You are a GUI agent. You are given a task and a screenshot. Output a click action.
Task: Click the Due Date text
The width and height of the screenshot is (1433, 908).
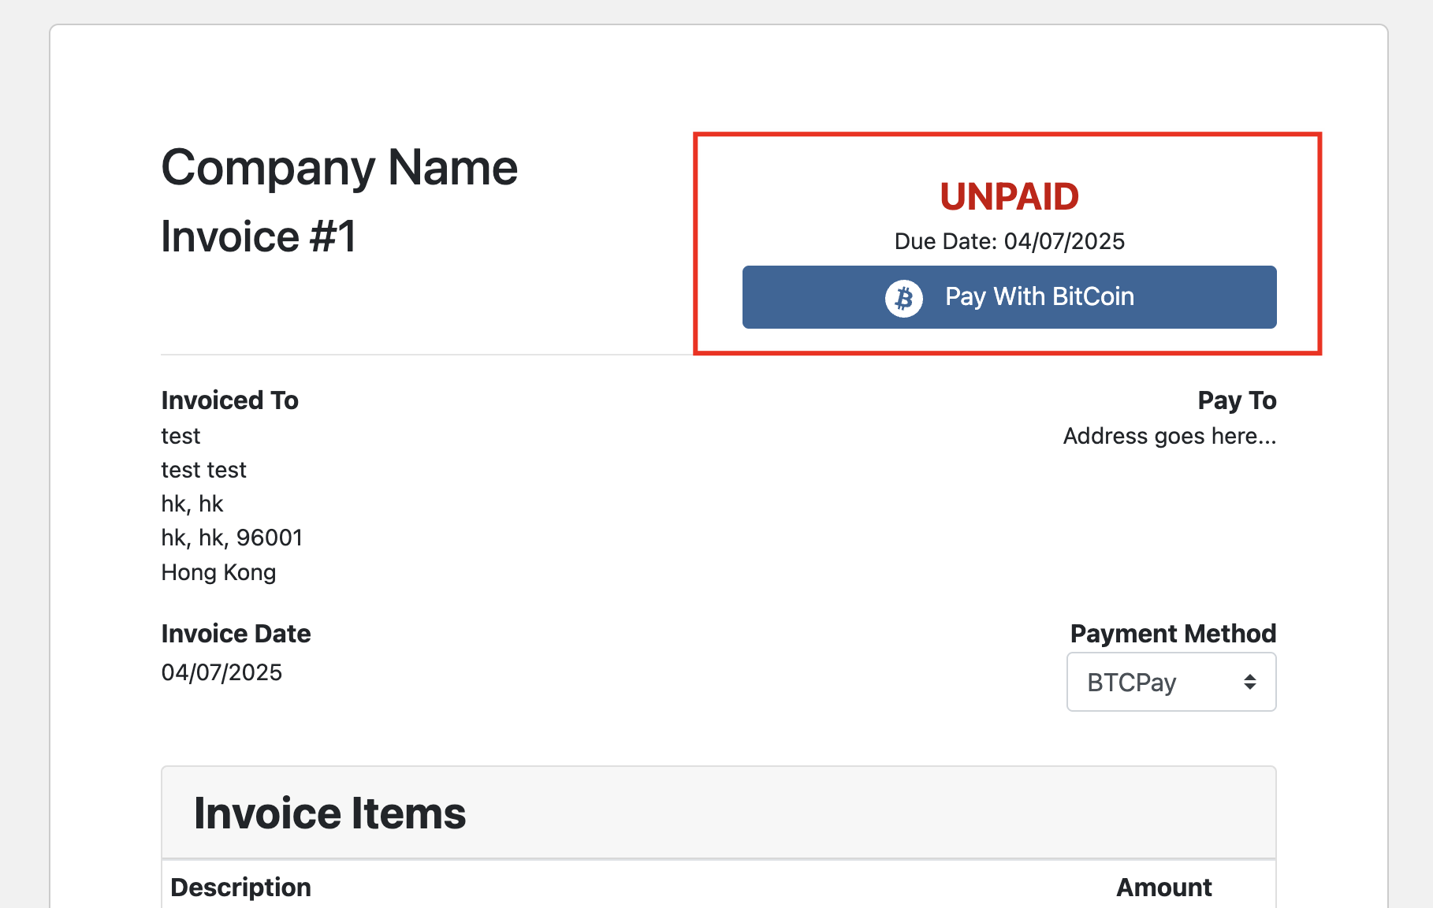(1008, 241)
